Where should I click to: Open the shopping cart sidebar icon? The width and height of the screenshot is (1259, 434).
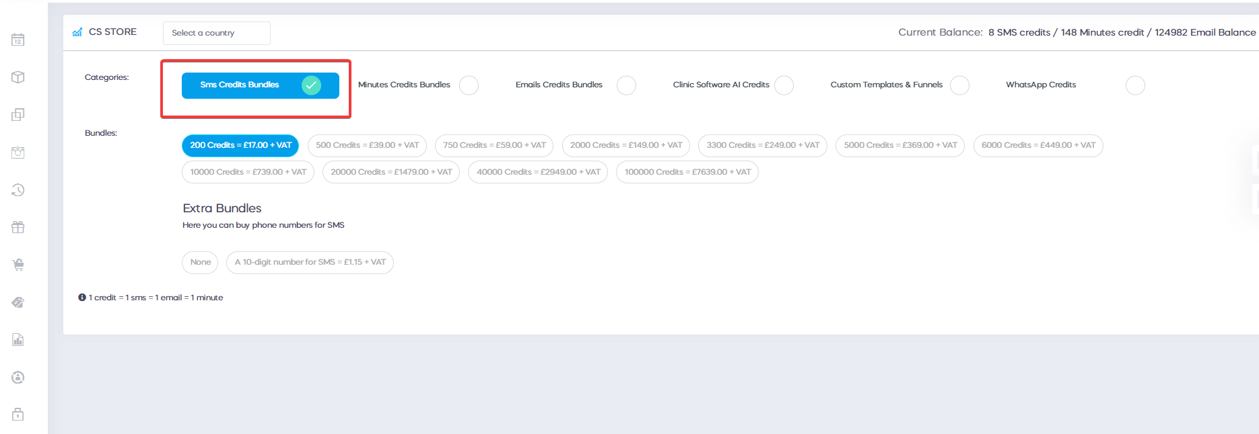[x=18, y=265]
